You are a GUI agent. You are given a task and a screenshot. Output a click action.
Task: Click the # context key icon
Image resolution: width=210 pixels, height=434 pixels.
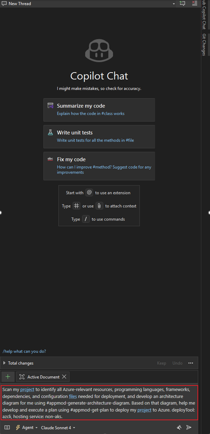point(76,206)
